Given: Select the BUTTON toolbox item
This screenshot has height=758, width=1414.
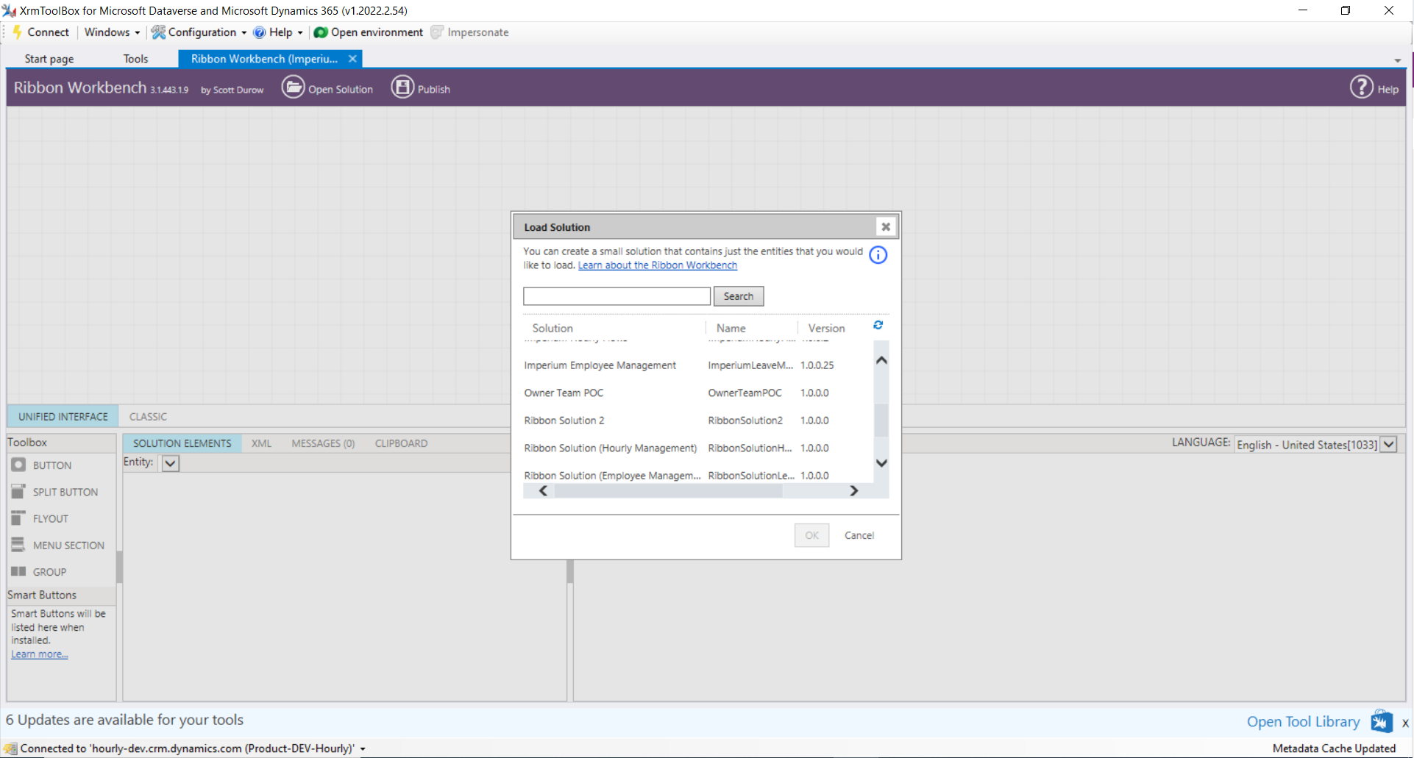Looking at the screenshot, I should (x=51, y=465).
